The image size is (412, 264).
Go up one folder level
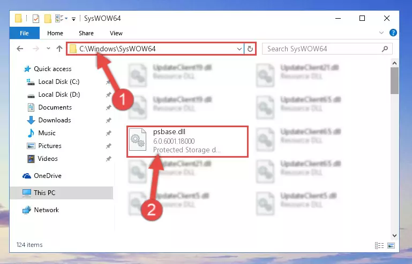click(x=59, y=49)
